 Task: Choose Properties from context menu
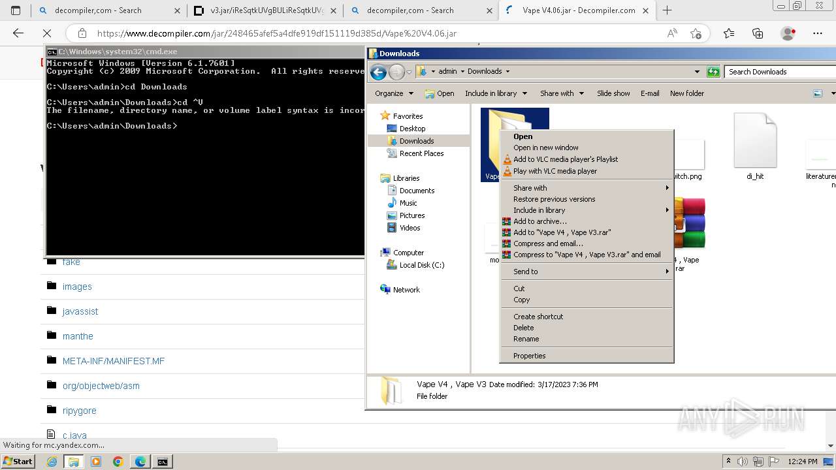click(x=587, y=356)
